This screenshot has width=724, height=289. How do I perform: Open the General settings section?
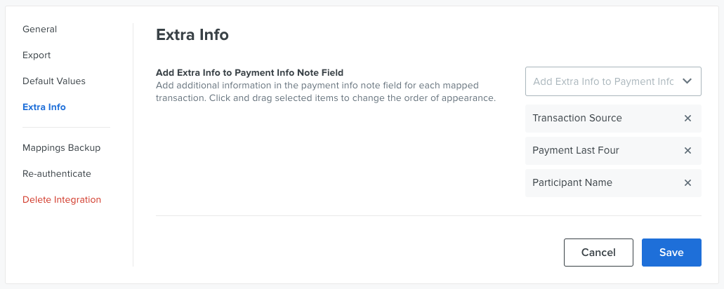(40, 29)
